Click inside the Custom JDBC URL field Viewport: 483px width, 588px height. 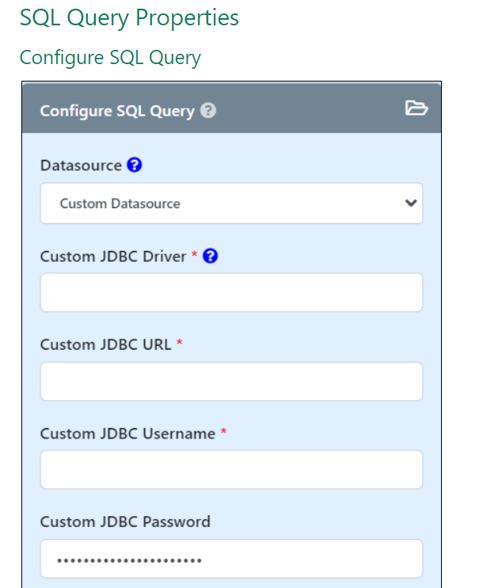coord(231,381)
